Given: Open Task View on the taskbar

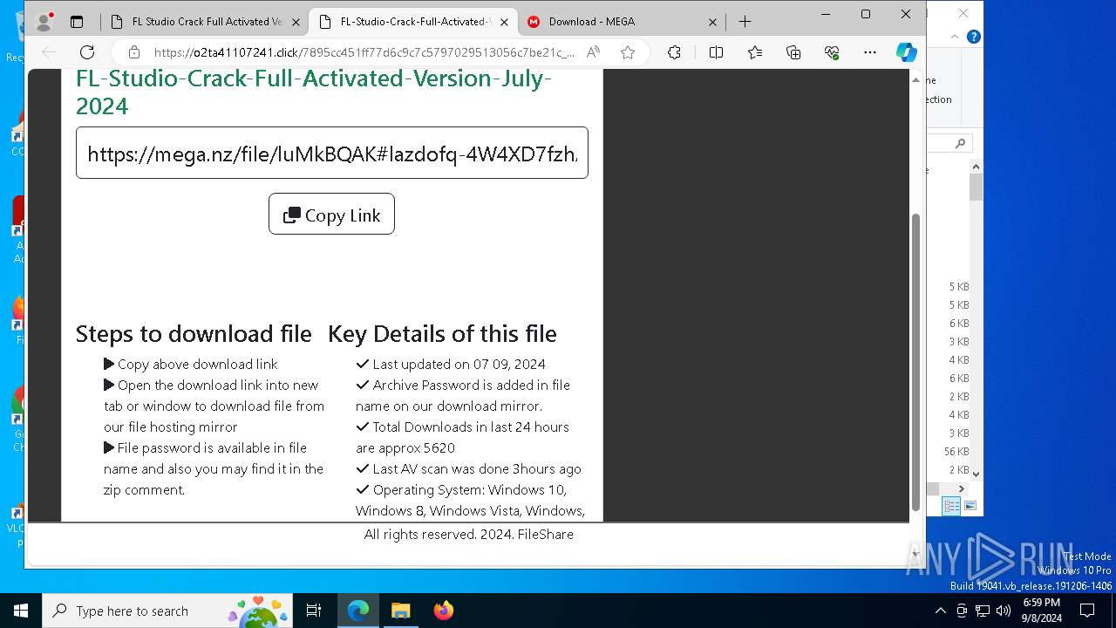Looking at the screenshot, I should click(x=314, y=611).
